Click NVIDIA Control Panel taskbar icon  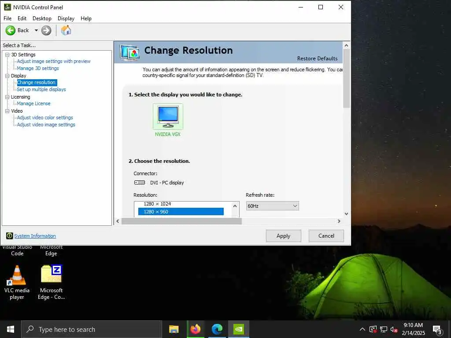(239, 329)
